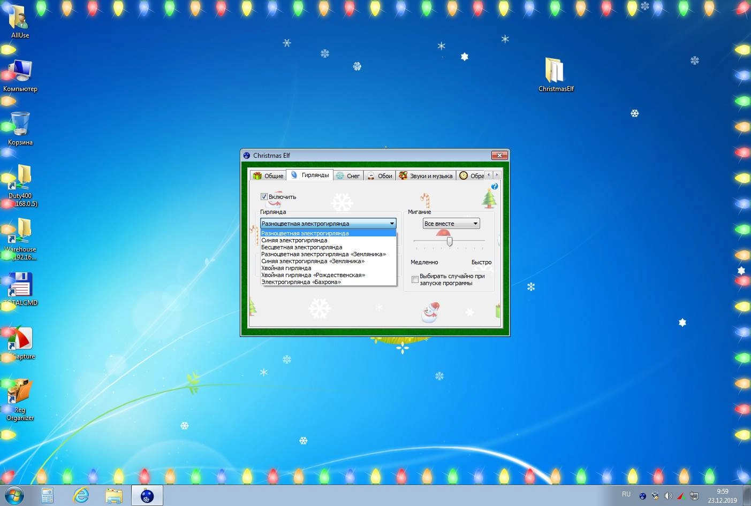Screen dimensions: 751x506
Task: Click the VirtualBox cube tray icon
Action: tap(655, 496)
